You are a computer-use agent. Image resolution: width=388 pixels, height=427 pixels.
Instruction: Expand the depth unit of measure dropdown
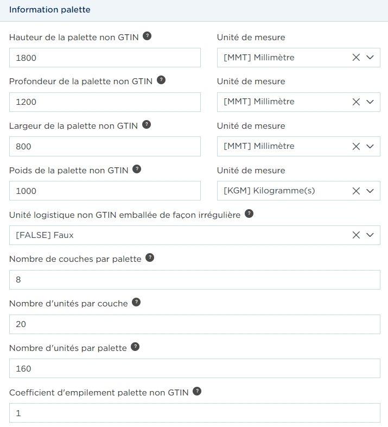click(370, 102)
